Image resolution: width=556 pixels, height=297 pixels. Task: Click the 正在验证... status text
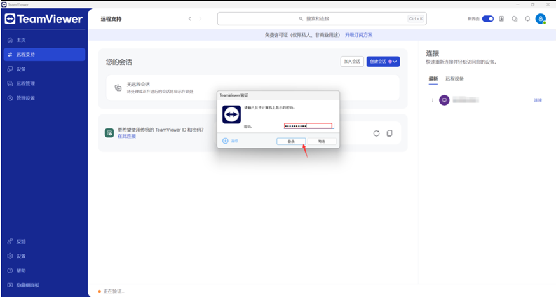point(114,291)
